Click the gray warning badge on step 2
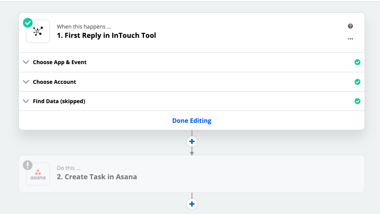Screen dimensions: 380x214 pyautogui.click(x=27, y=165)
